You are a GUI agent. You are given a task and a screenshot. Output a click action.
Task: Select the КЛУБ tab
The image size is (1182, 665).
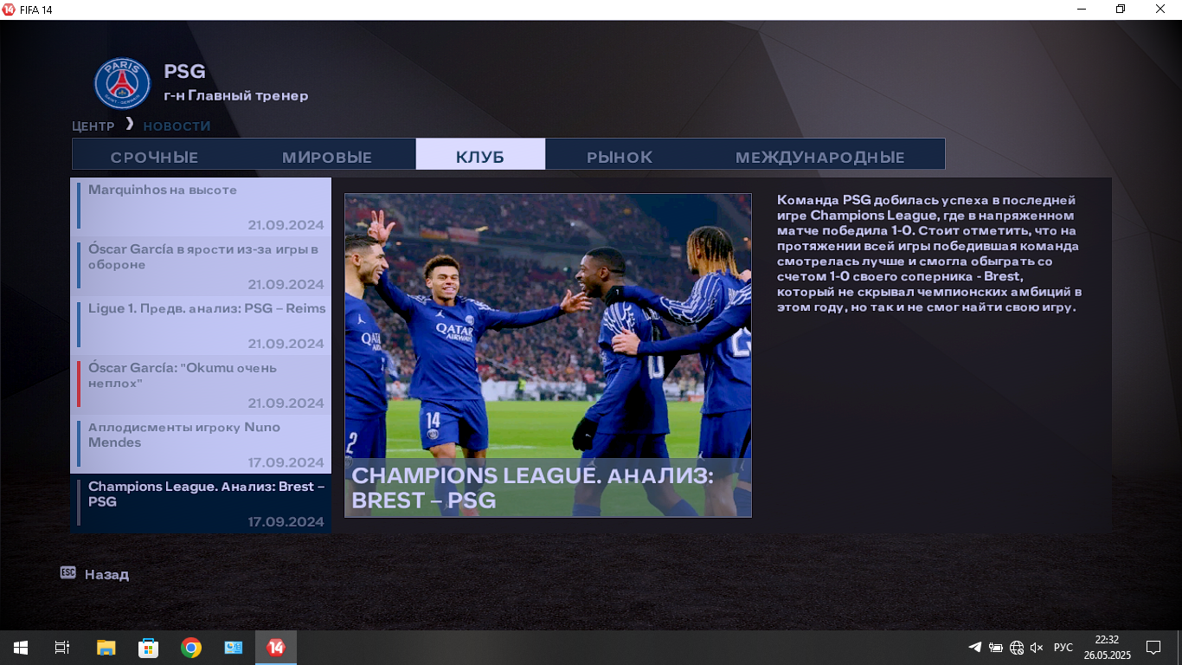point(480,154)
